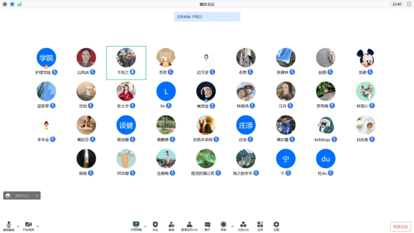This screenshot has width=414, height=233.
Task: Expand the share screen options arrow
Action: click(145, 226)
